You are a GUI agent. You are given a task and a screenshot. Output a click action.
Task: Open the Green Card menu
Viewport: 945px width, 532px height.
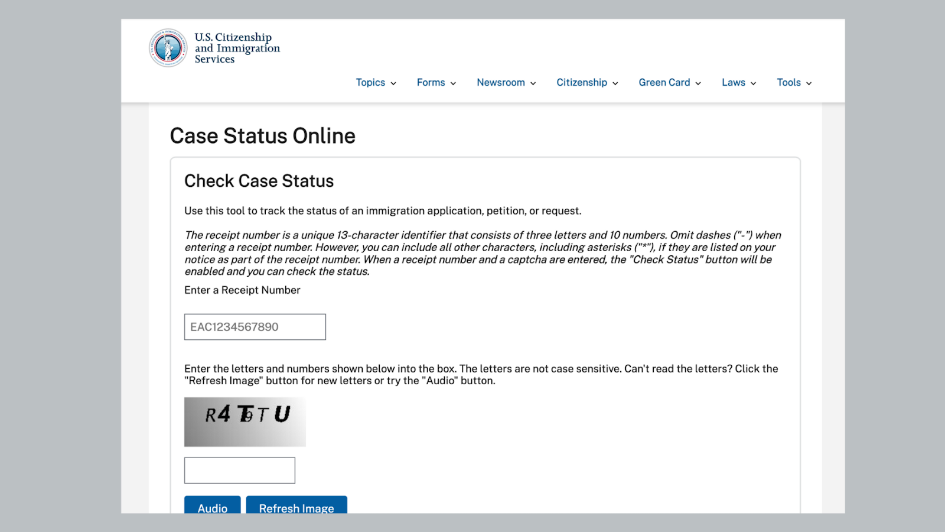(664, 83)
